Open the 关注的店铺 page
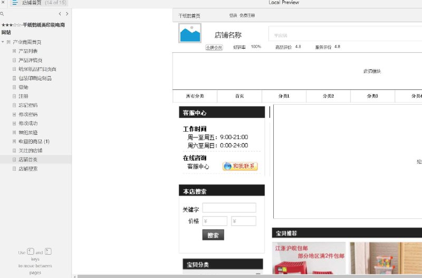The image size is (422, 278). coord(31,151)
